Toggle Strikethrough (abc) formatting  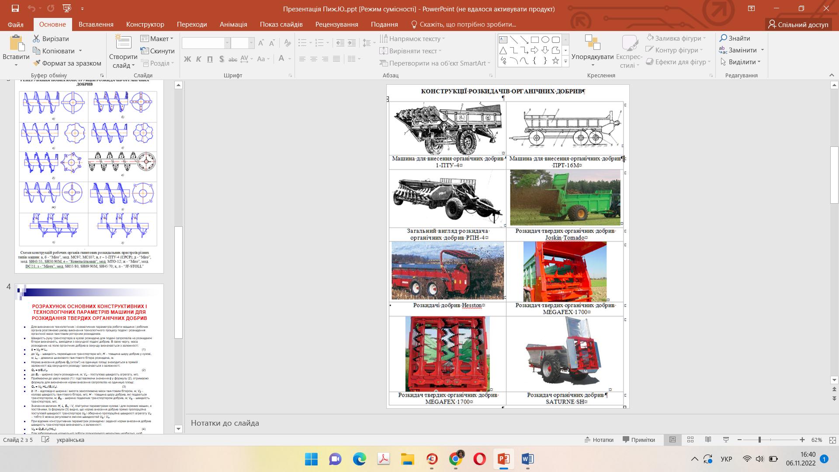pos(233,59)
